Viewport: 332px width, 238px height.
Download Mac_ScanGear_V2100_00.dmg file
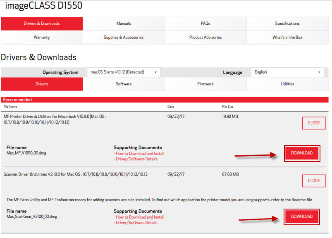[302, 217]
